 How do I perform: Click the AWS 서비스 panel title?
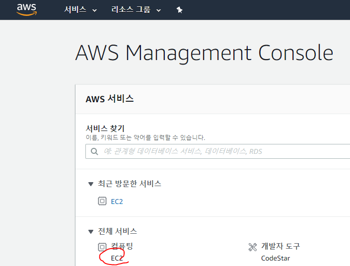tap(110, 99)
